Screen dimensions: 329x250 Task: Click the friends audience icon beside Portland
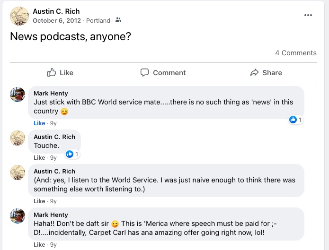point(118,20)
